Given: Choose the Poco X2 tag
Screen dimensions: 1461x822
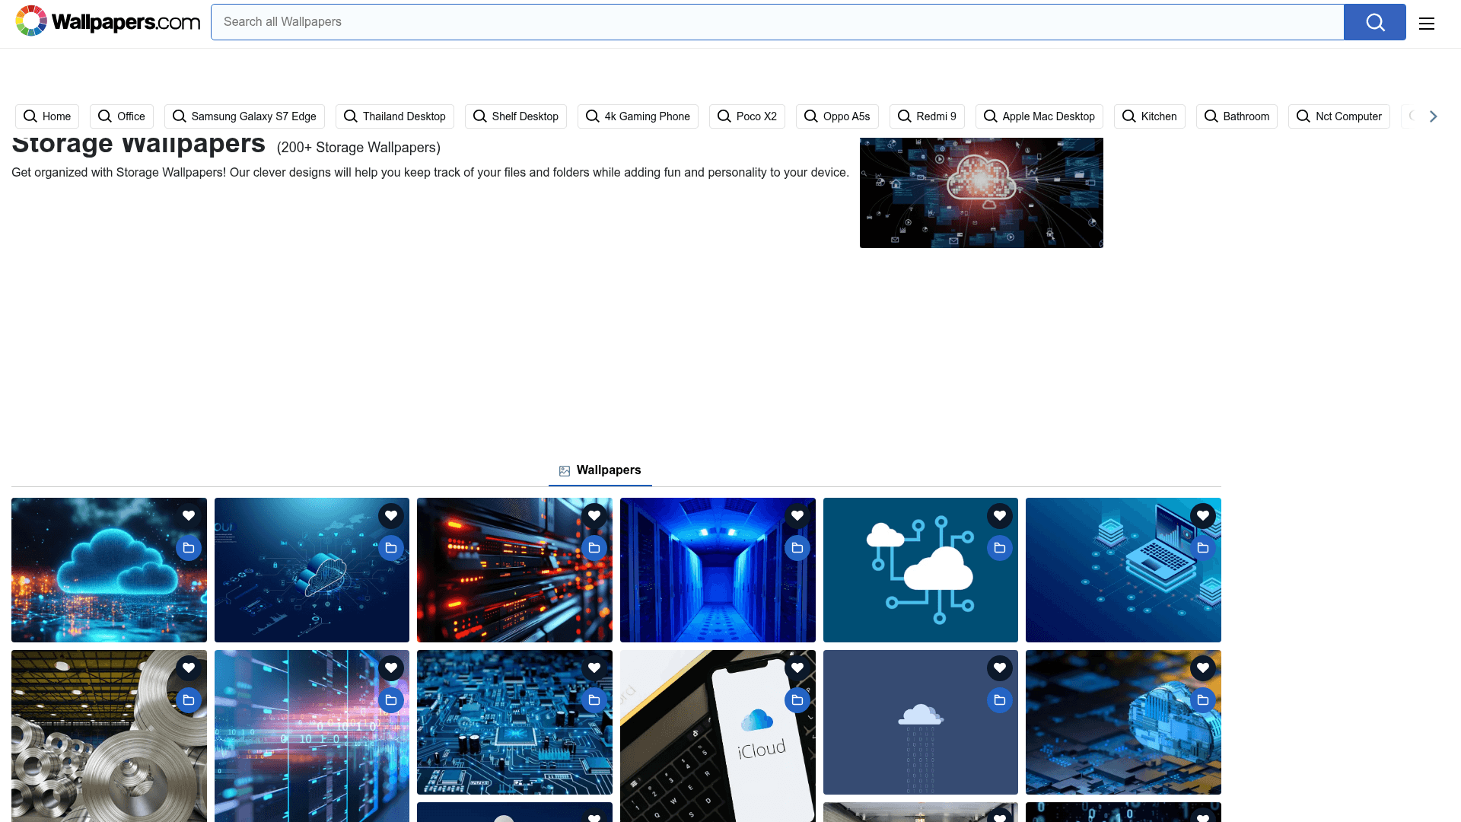Looking at the screenshot, I should [x=747, y=116].
